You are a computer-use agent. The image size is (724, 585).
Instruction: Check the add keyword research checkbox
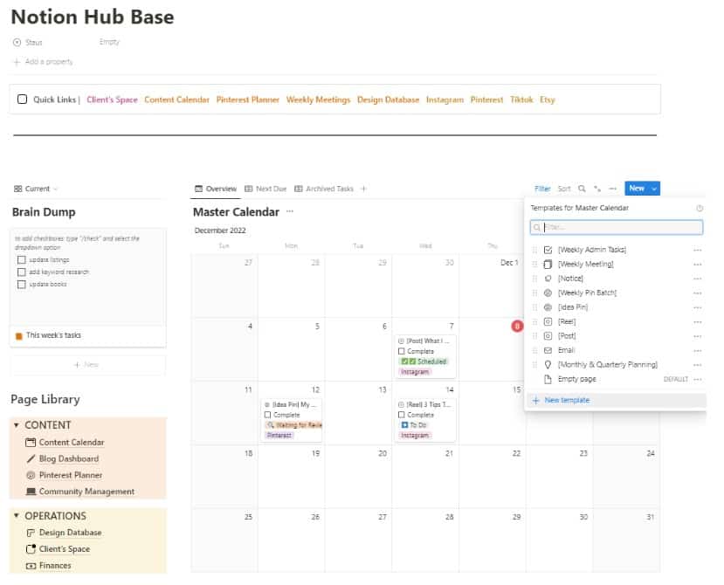coord(21,272)
